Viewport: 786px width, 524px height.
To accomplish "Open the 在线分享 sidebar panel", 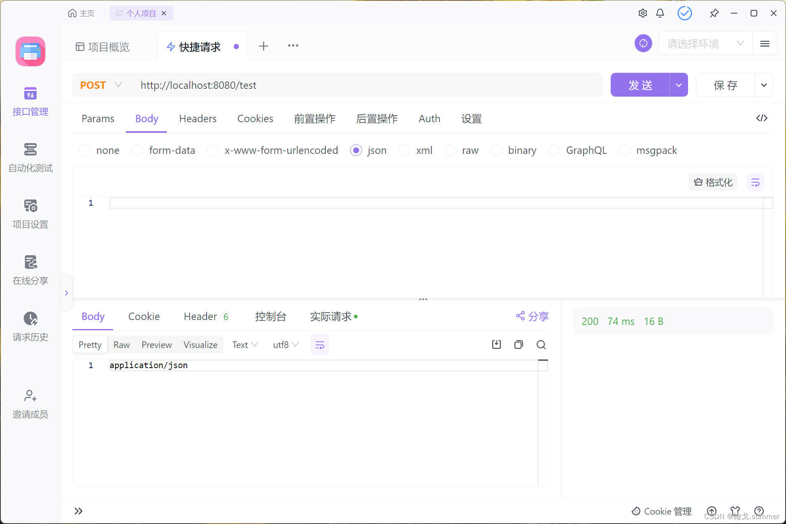I will pos(30,270).
